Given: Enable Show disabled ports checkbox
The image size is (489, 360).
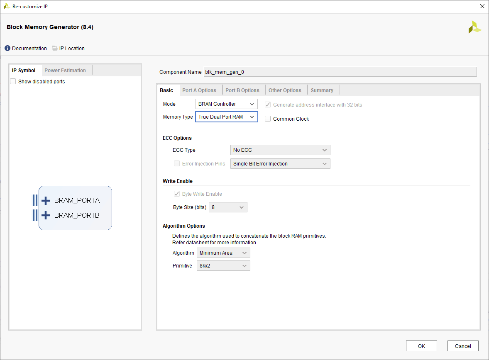Looking at the screenshot, I should (x=13, y=82).
